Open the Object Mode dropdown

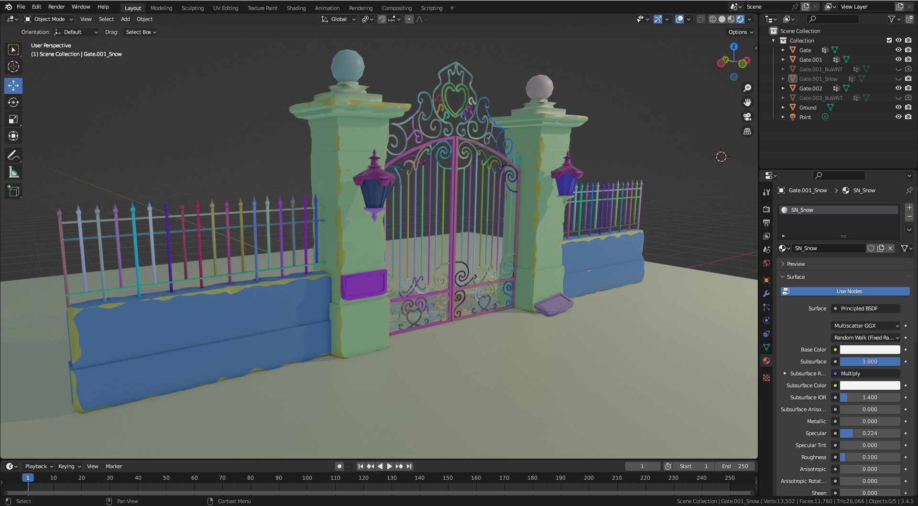point(49,19)
